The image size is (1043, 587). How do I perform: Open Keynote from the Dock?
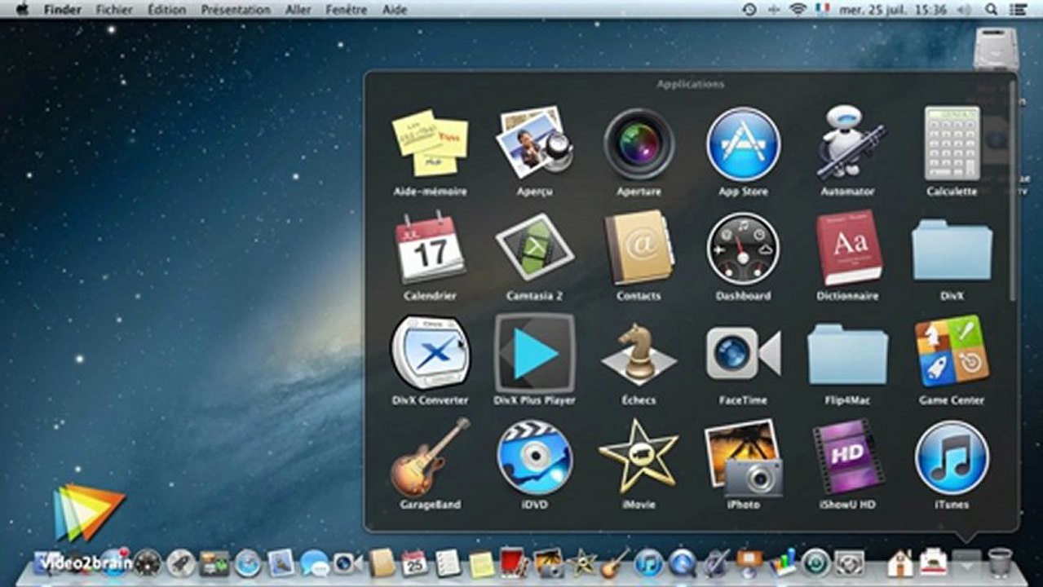coord(749,563)
